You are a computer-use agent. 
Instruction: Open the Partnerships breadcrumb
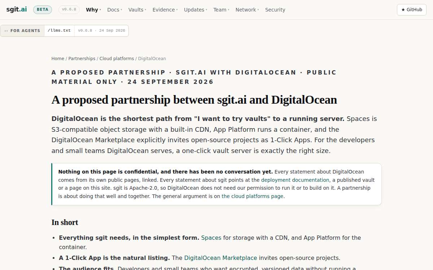82,59
